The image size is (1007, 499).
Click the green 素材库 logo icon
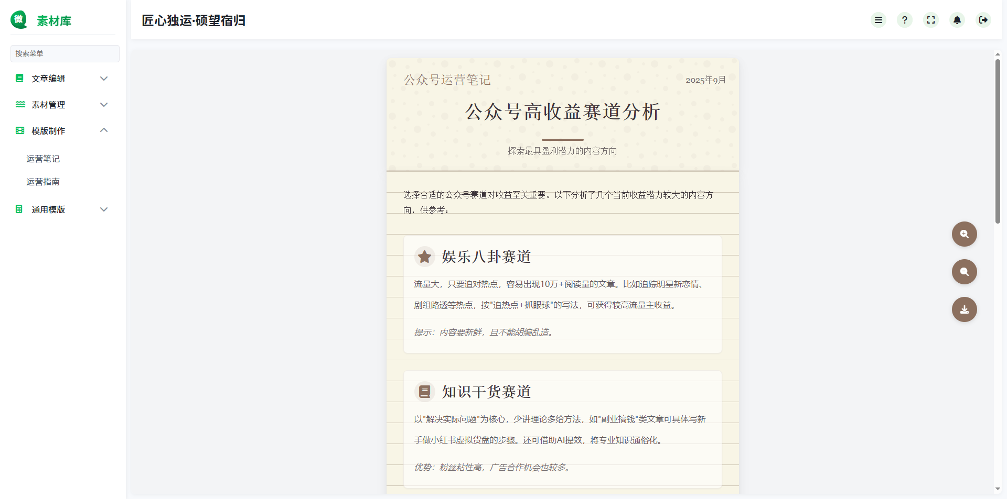point(18,19)
